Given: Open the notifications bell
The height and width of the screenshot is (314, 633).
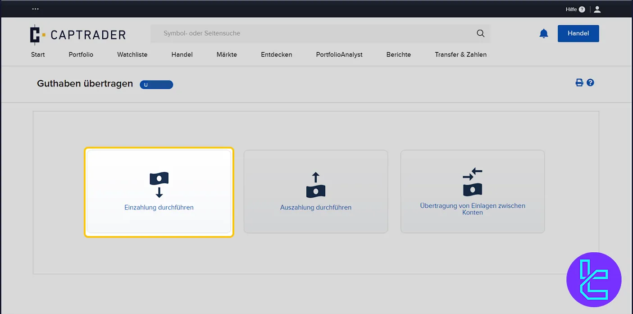Looking at the screenshot, I should pos(544,34).
